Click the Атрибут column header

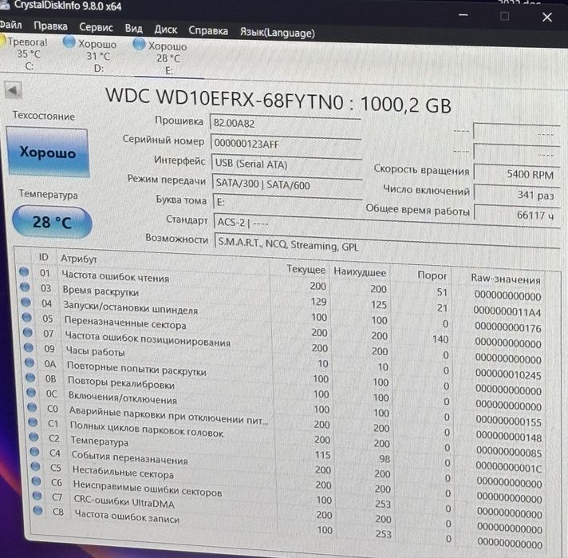click(79, 259)
